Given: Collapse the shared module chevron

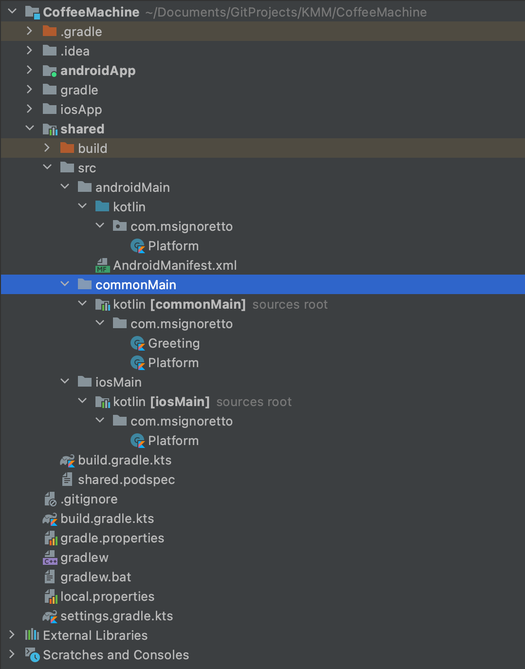Looking at the screenshot, I should [30, 129].
